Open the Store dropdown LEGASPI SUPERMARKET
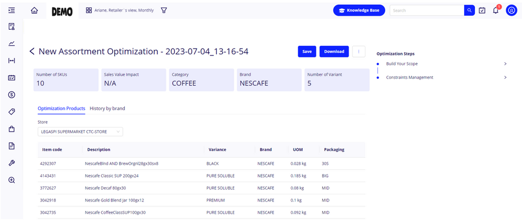Viewport: 522px width, 222px height. 80,132
